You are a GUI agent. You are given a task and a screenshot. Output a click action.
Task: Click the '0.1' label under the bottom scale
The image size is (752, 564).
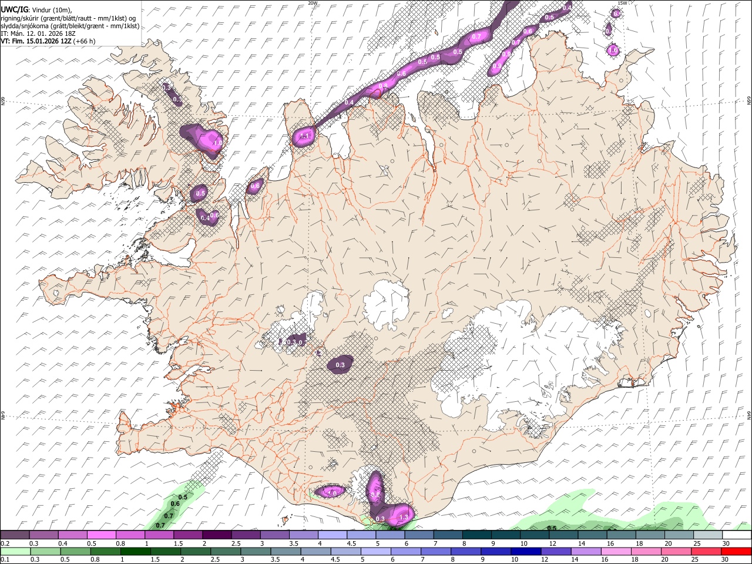(5, 559)
